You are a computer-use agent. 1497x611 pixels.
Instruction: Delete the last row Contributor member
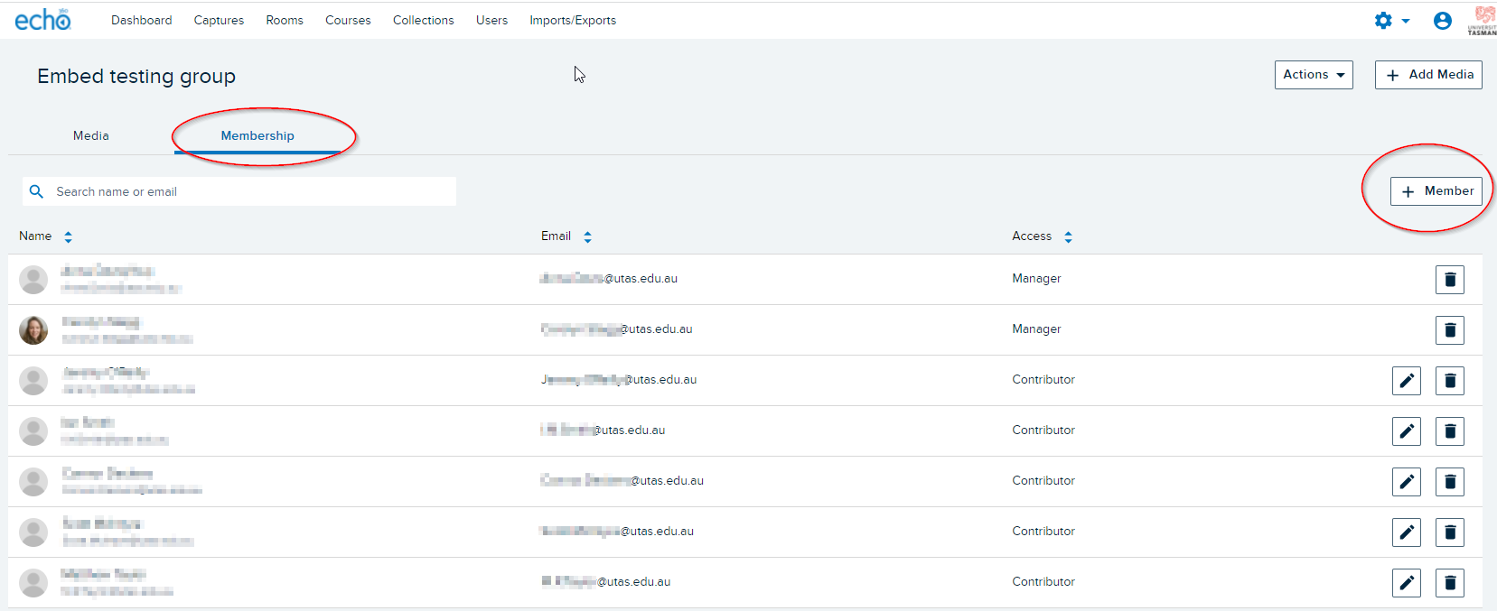tap(1450, 583)
